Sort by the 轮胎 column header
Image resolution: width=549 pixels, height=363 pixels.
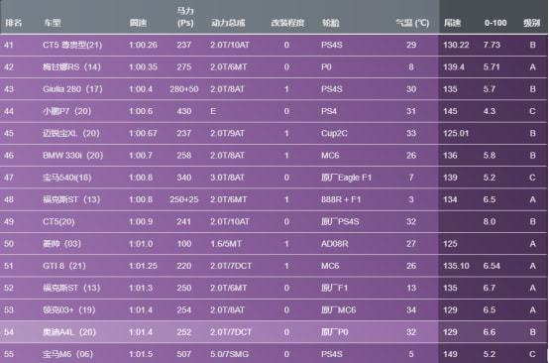click(x=331, y=23)
